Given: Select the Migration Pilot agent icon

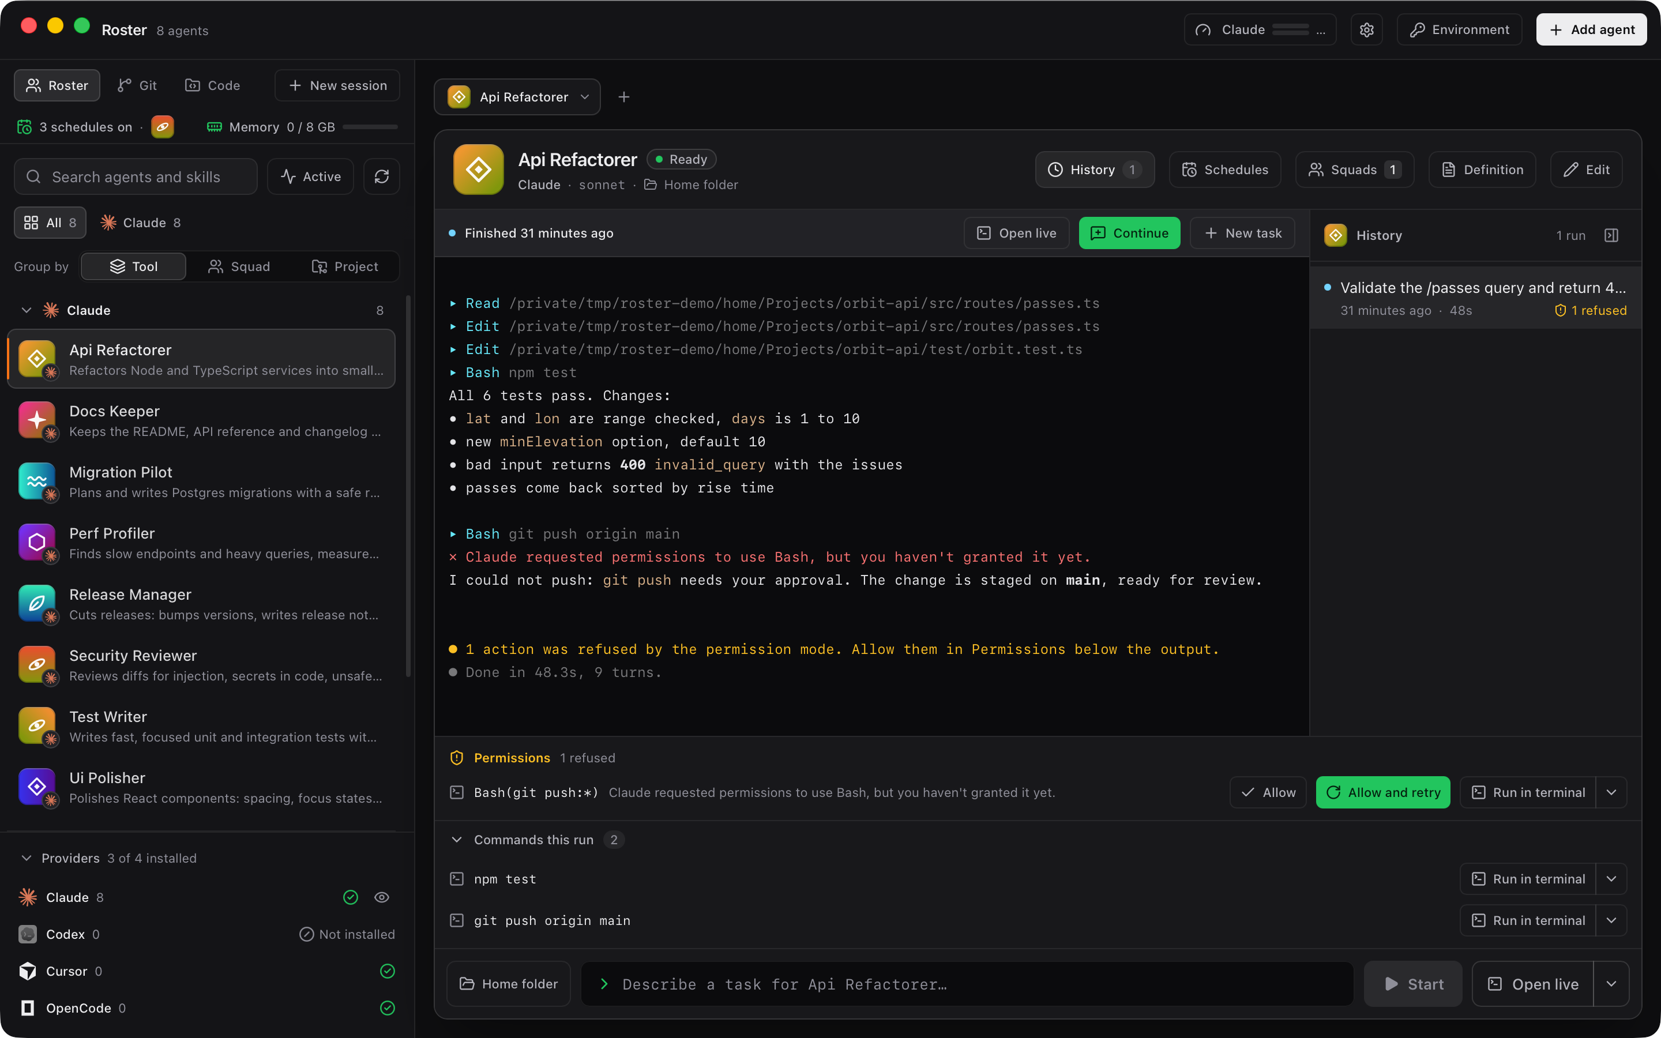Looking at the screenshot, I should 37,482.
